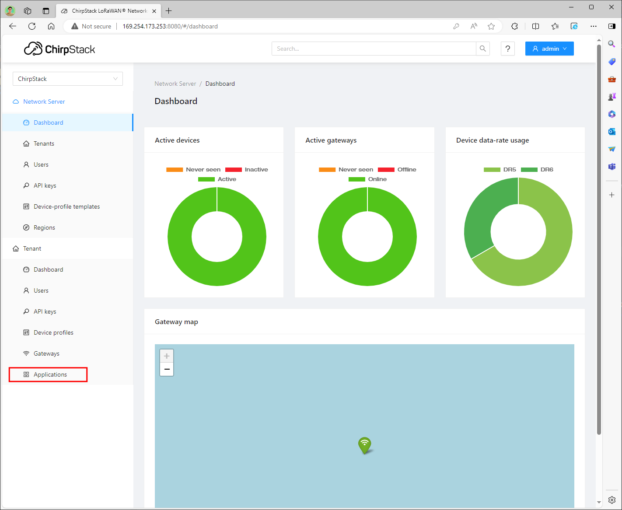The image size is (622, 510).
Task: Click inside the Search input field
Action: coord(374,49)
